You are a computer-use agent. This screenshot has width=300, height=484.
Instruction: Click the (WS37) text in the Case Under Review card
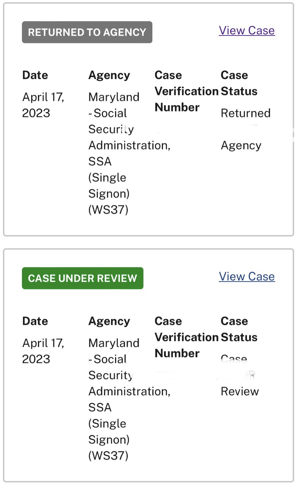[x=108, y=456]
